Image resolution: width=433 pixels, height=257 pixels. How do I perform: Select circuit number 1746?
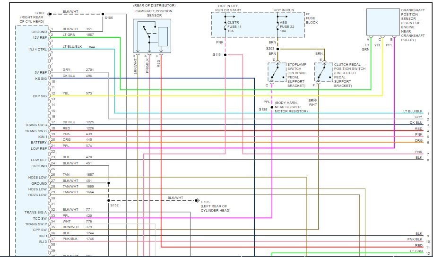[x=90, y=239]
